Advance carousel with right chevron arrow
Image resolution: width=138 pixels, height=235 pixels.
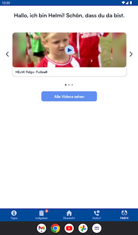tap(131, 54)
